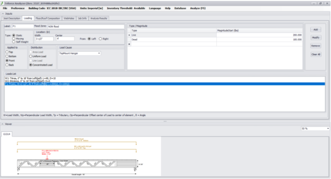Open Units: Imperial menu
This screenshot has width=331, height=179.
click(91, 8)
